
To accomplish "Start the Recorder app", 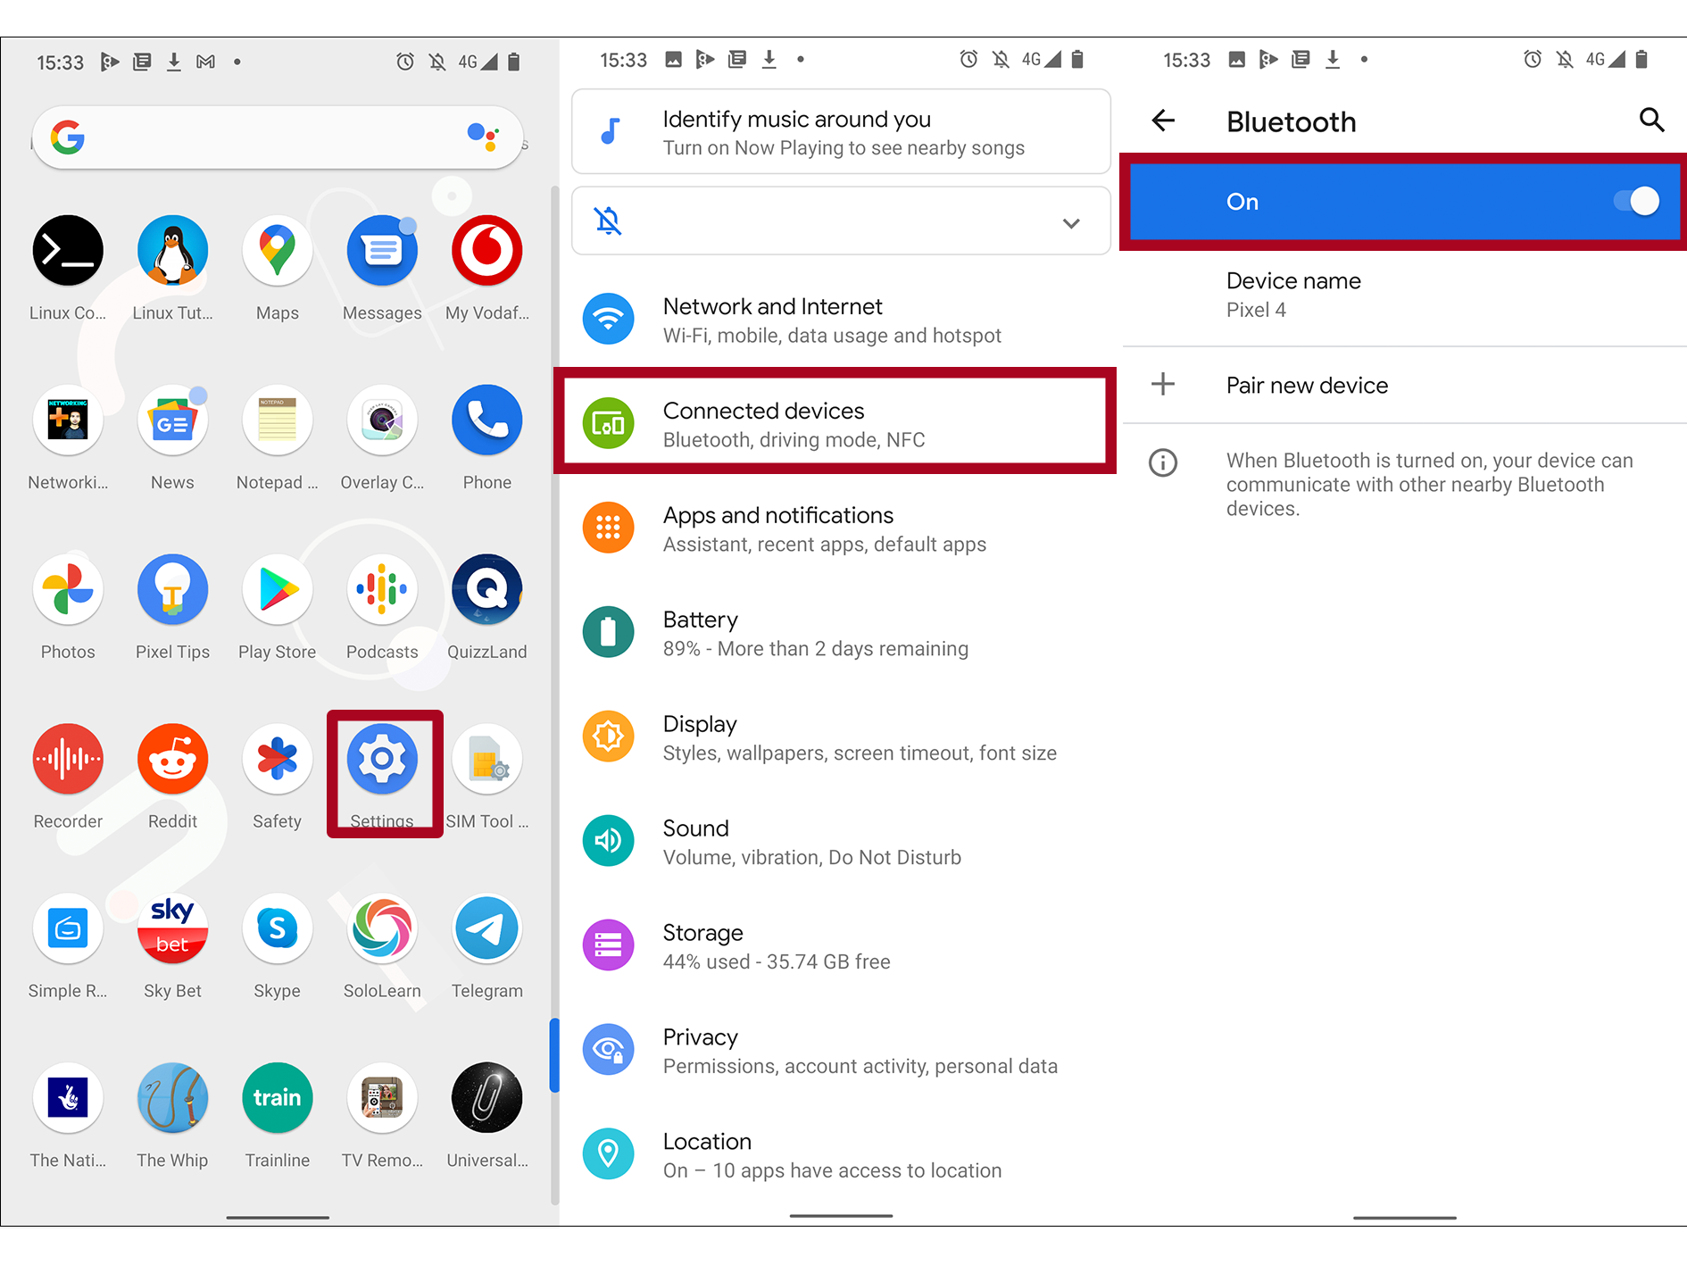I will [x=68, y=760].
